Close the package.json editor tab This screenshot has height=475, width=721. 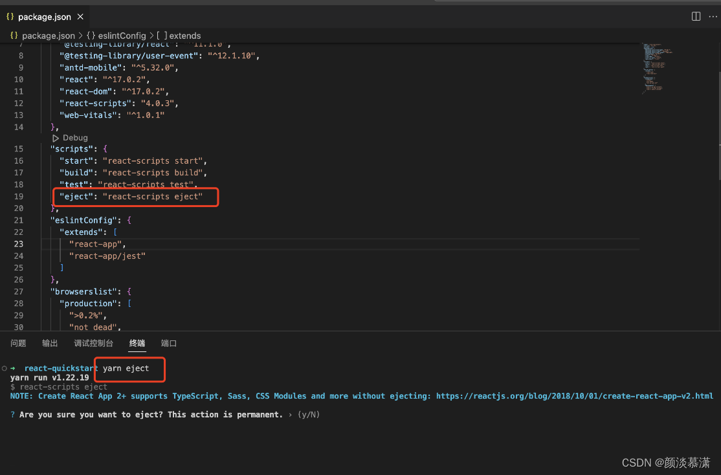click(x=80, y=17)
